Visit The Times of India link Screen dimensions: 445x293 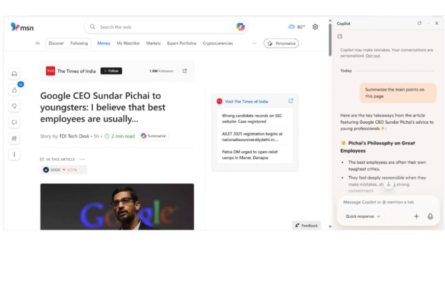tap(246, 101)
